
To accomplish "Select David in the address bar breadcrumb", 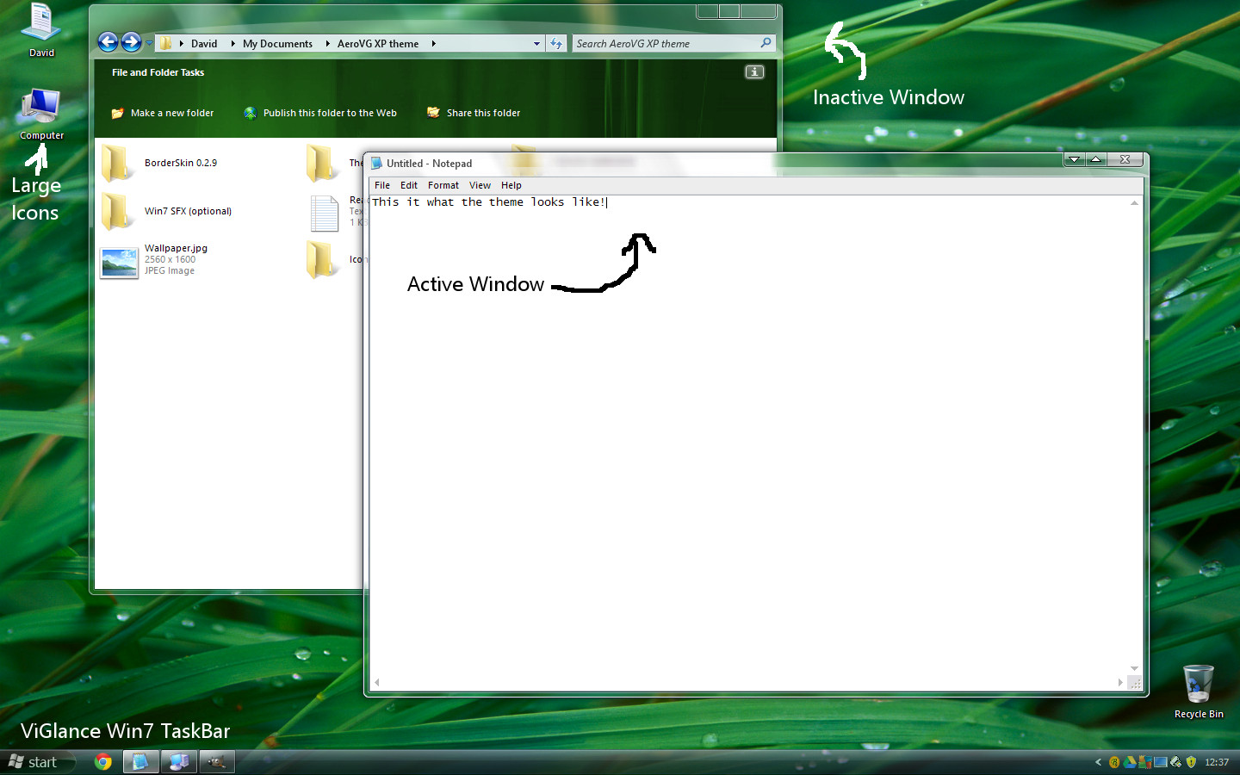I will coord(204,43).
